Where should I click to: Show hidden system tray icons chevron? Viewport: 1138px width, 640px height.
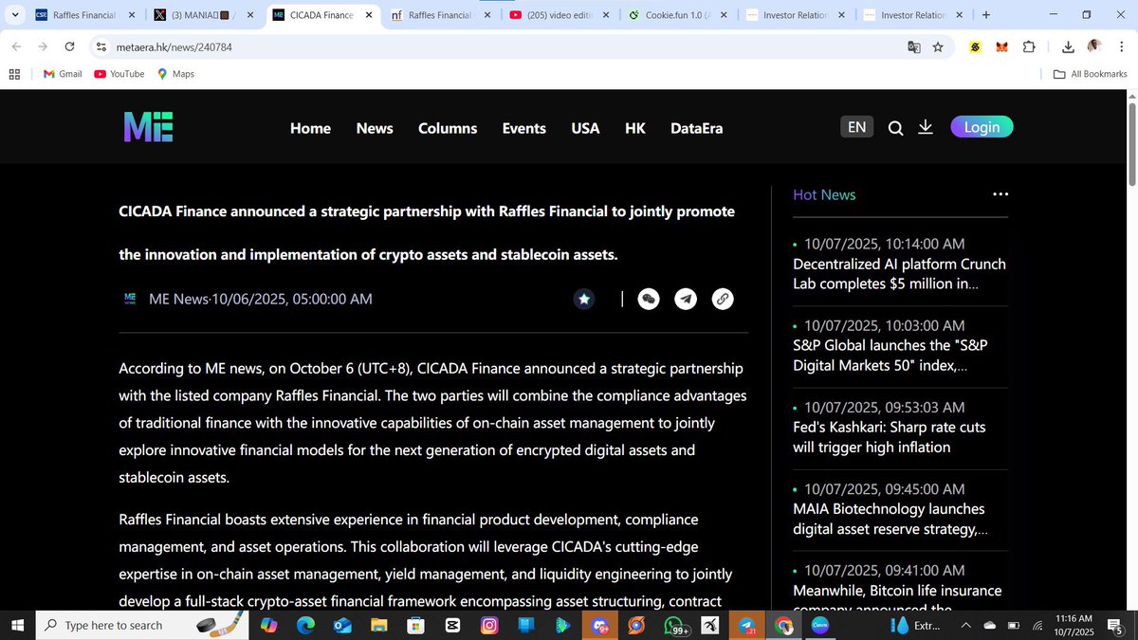point(965,626)
